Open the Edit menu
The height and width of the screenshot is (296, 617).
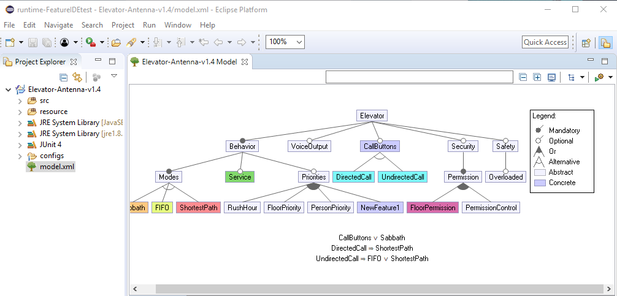(29, 25)
